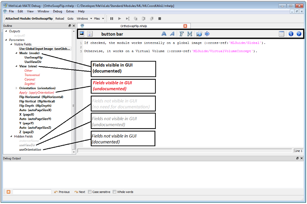Open the Files dropdown in toolbar
This screenshot has height=204, width=307.
pyautogui.click(x=99, y=19)
